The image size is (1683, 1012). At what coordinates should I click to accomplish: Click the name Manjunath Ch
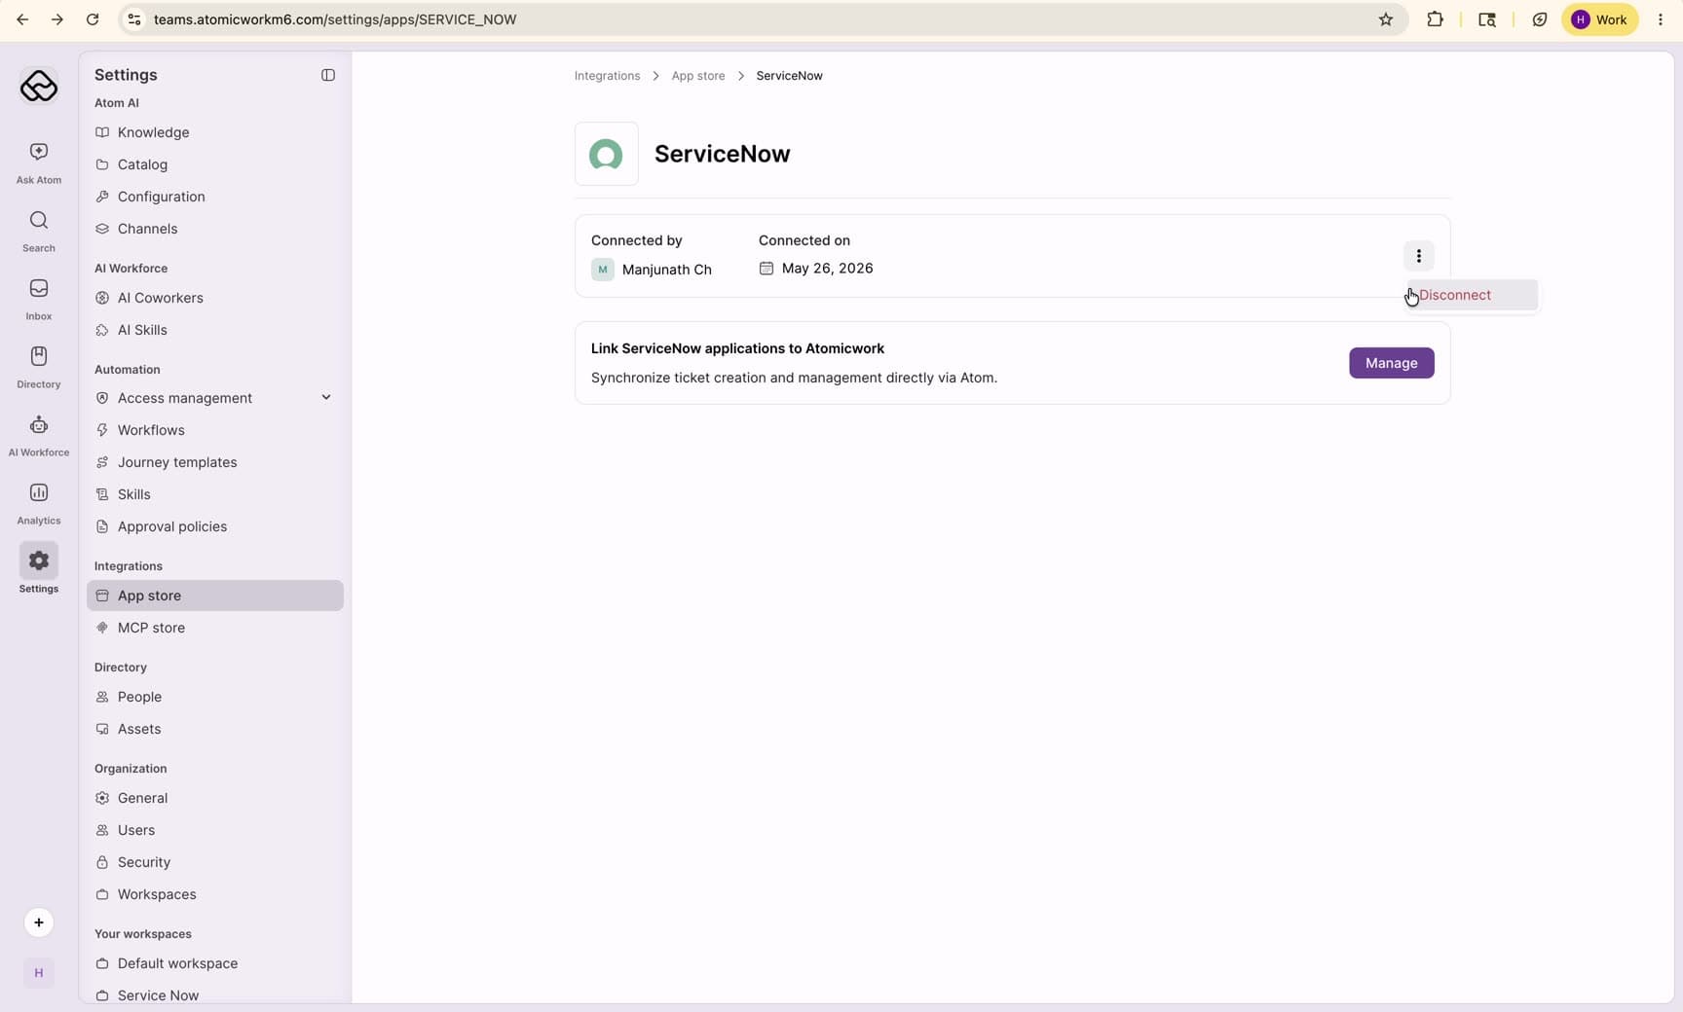(x=667, y=270)
